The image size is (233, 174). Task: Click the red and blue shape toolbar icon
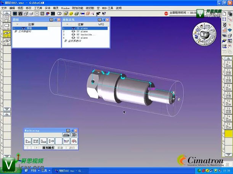[x=48, y=14]
